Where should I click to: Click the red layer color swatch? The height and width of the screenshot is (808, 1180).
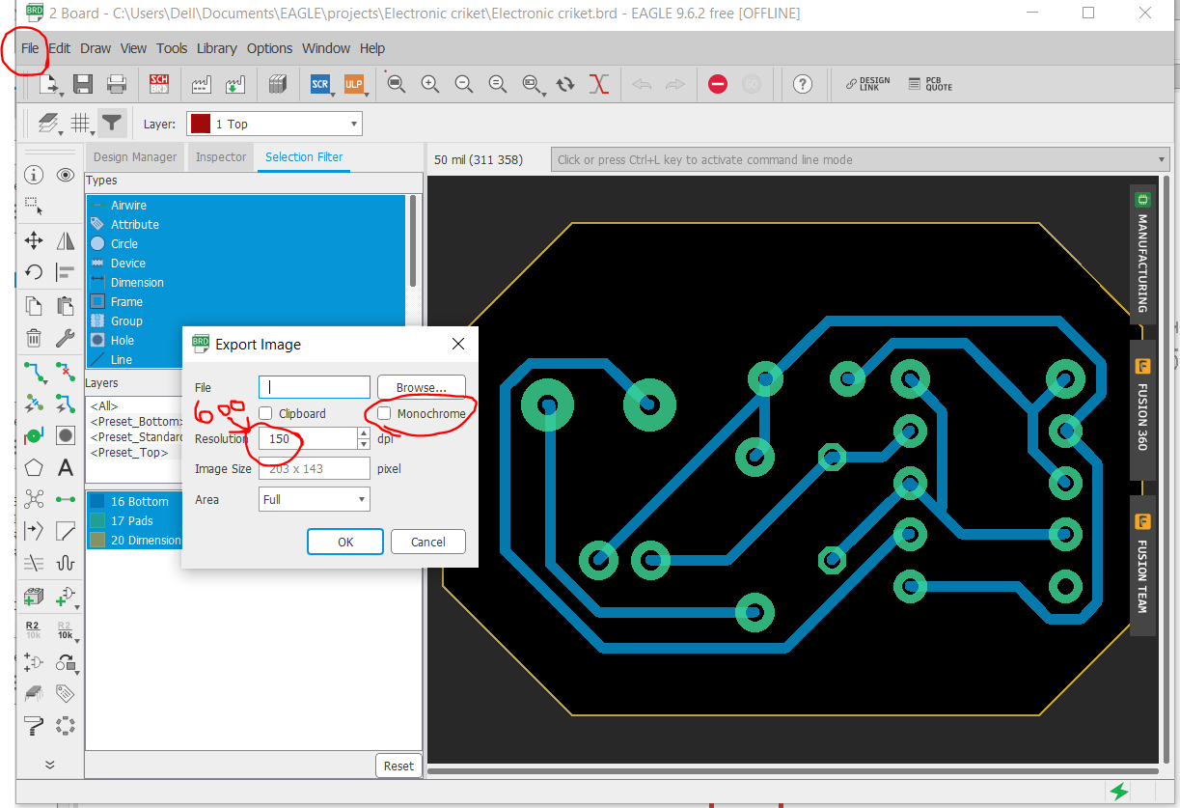[200, 124]
